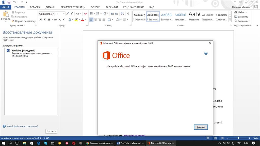Increase paragraph indent
260x146 pixels.
pyautogui.click(x=117, y=14)
